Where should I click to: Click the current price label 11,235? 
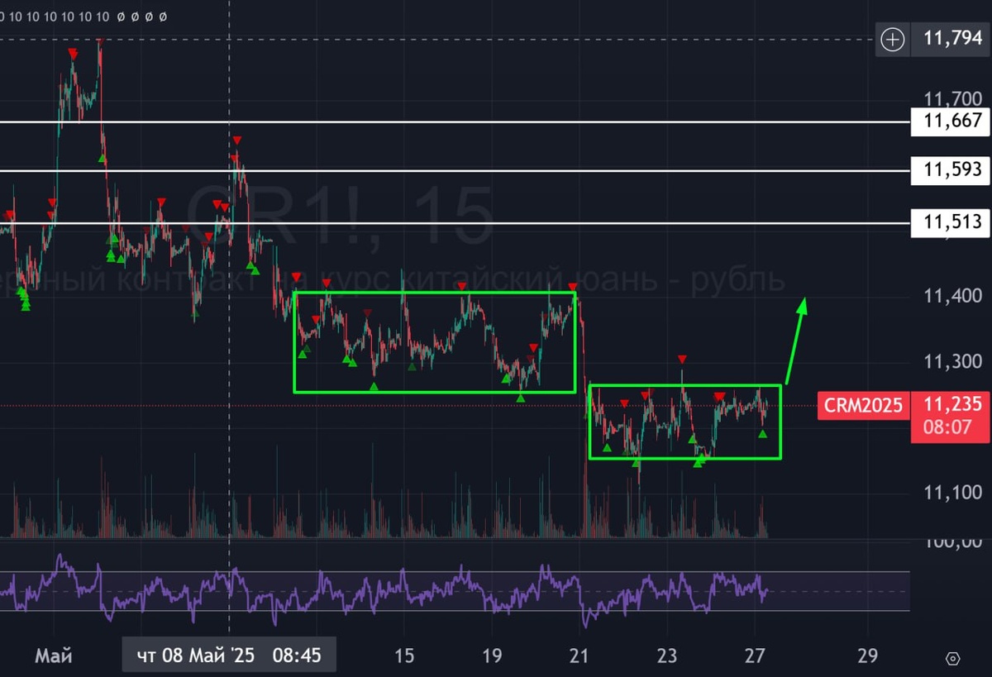953,403
